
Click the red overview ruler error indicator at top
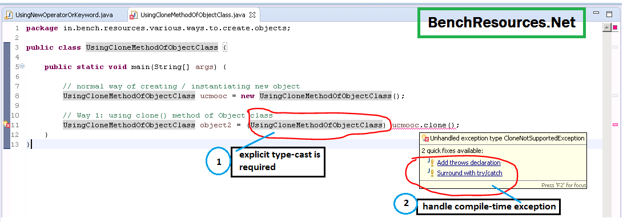pyautogui.click(x=615, y=27)
